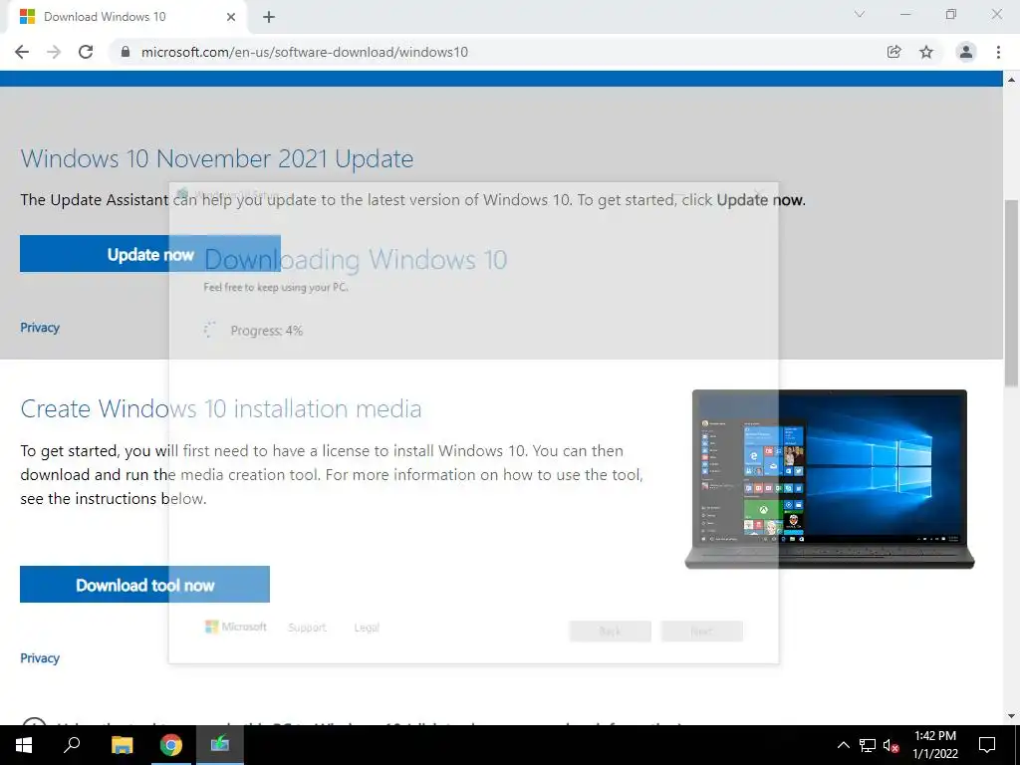The image size is (1020, 765).
Task: Click the Windows 10 November 2021 Update heading
Action: 216,158
